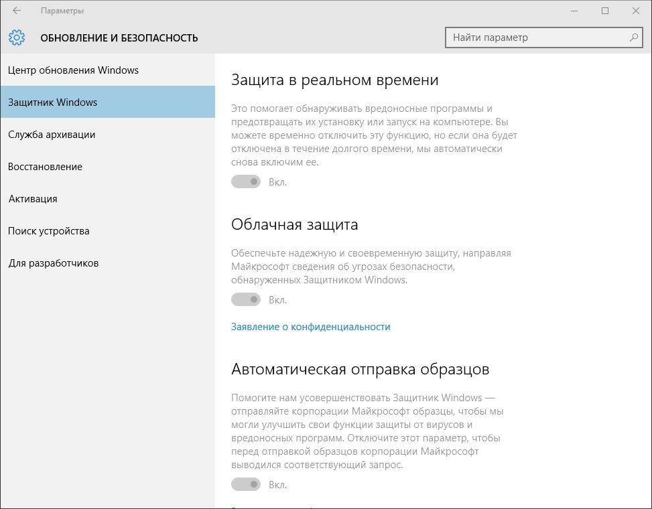Click inside the Найти параметр search field
This screenshot has height=509, width=652.
[529, 38]
